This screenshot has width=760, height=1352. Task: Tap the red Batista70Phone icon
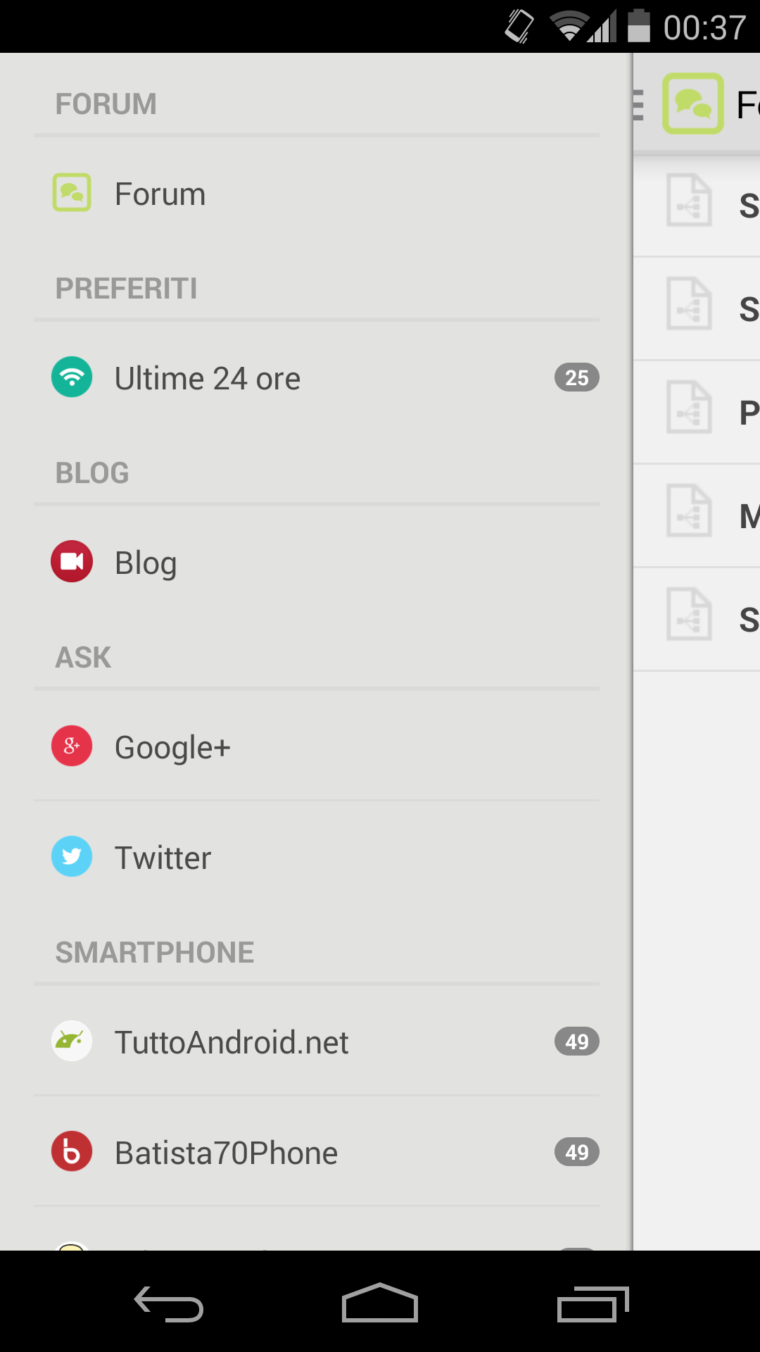[x=72, y=1151]
